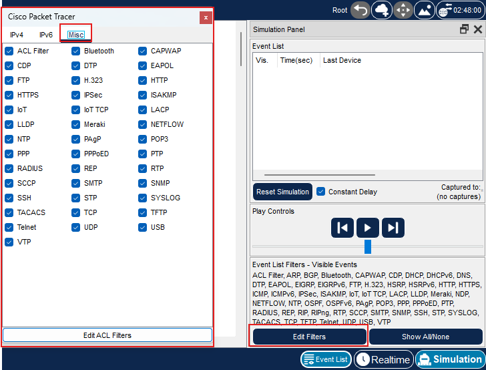The height and width of the screenshot is (370, 486).
Task: Switch to Simulation mode
Action: [x=451, y=359]
